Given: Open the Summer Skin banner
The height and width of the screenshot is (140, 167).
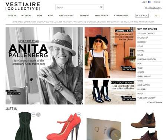Looking at the screenshot, I should click(110, 53).
